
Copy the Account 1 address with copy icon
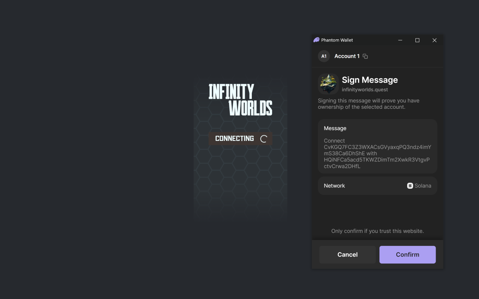click(x=365, y=56)
